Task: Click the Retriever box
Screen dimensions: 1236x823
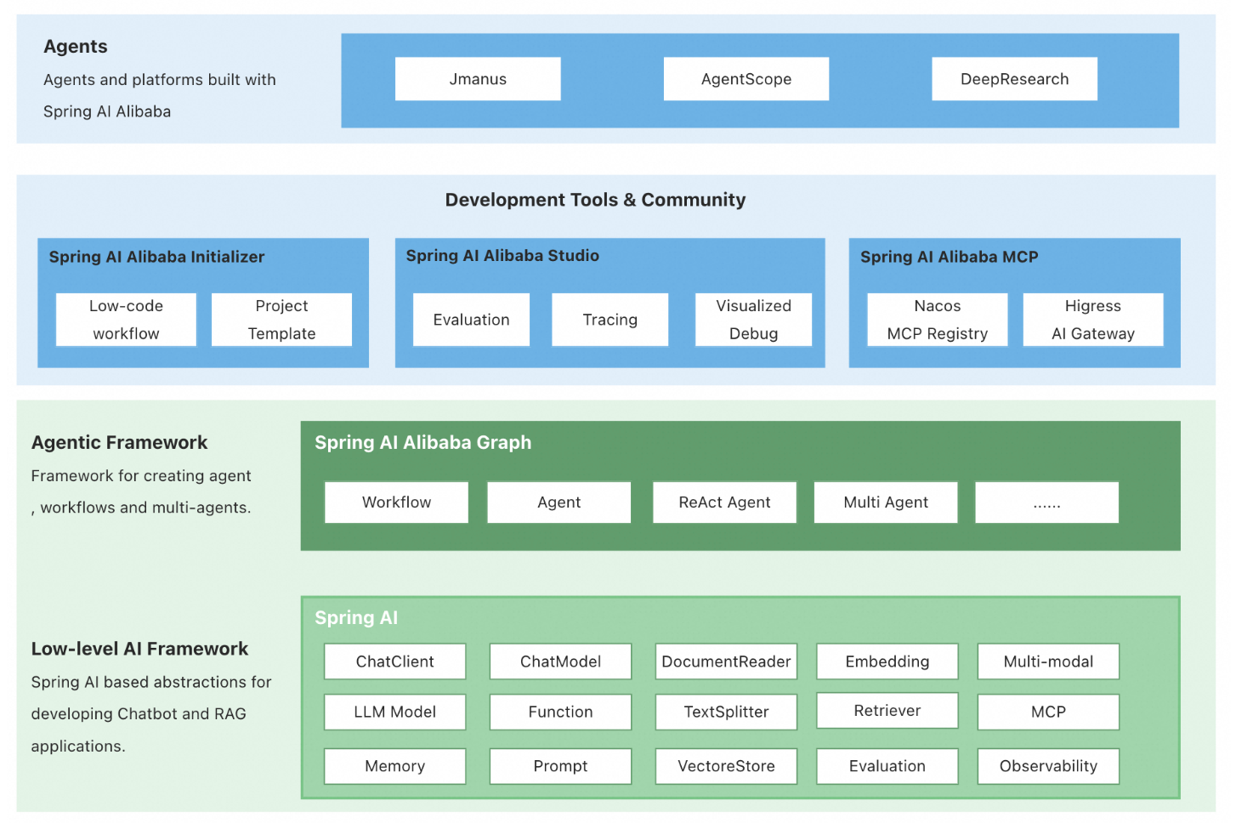Action: (887, 711)
